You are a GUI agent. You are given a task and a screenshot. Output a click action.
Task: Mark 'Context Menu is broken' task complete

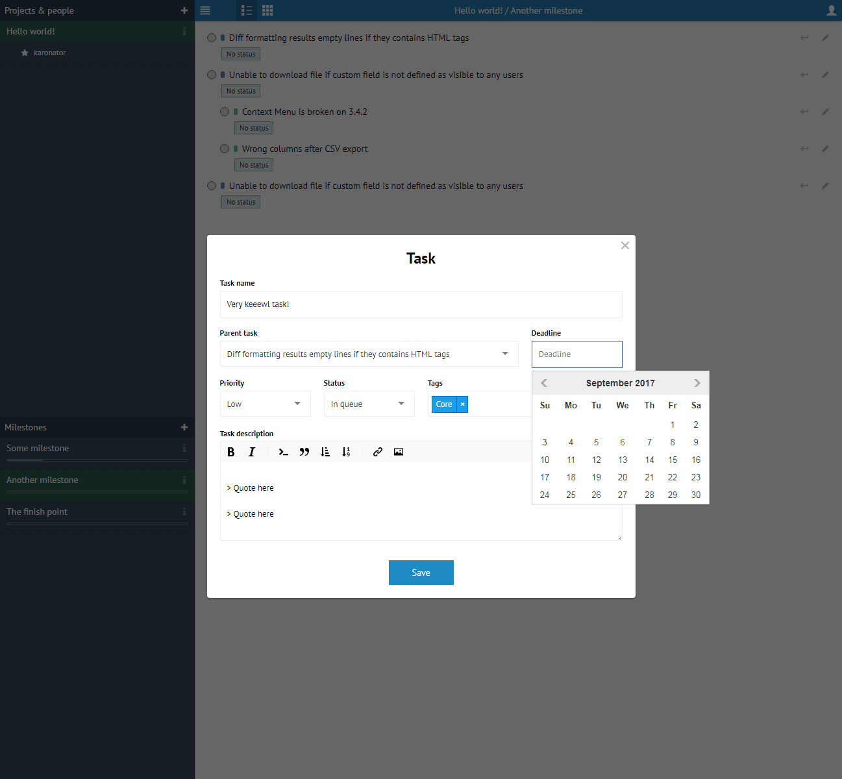[x=225, y=112]
